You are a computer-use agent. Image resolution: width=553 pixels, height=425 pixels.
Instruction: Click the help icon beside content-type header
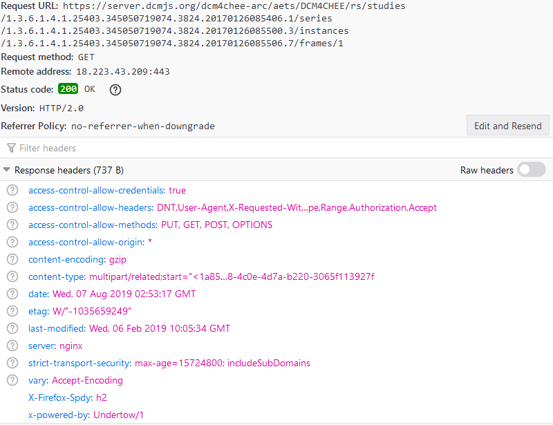pos(12,276)
